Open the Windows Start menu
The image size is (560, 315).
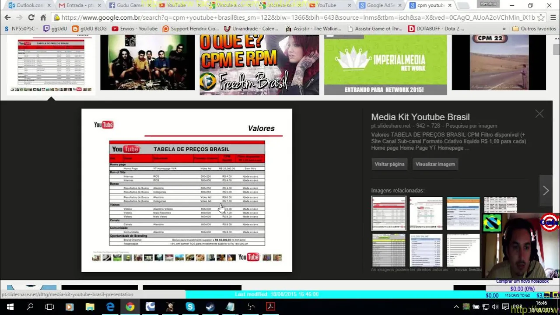tap(10, 307)
